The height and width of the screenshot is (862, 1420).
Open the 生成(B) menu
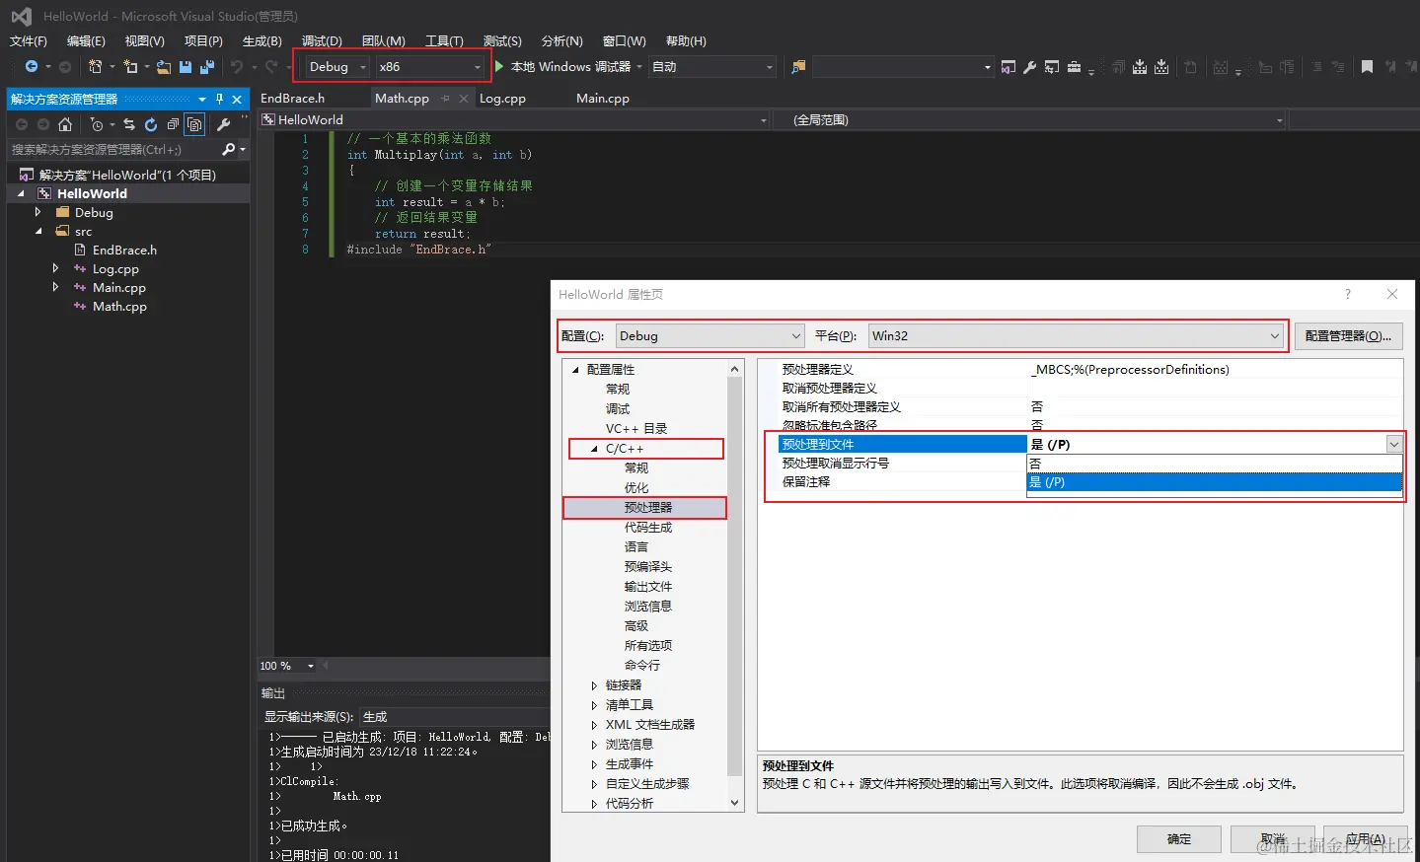click(262, 40)
